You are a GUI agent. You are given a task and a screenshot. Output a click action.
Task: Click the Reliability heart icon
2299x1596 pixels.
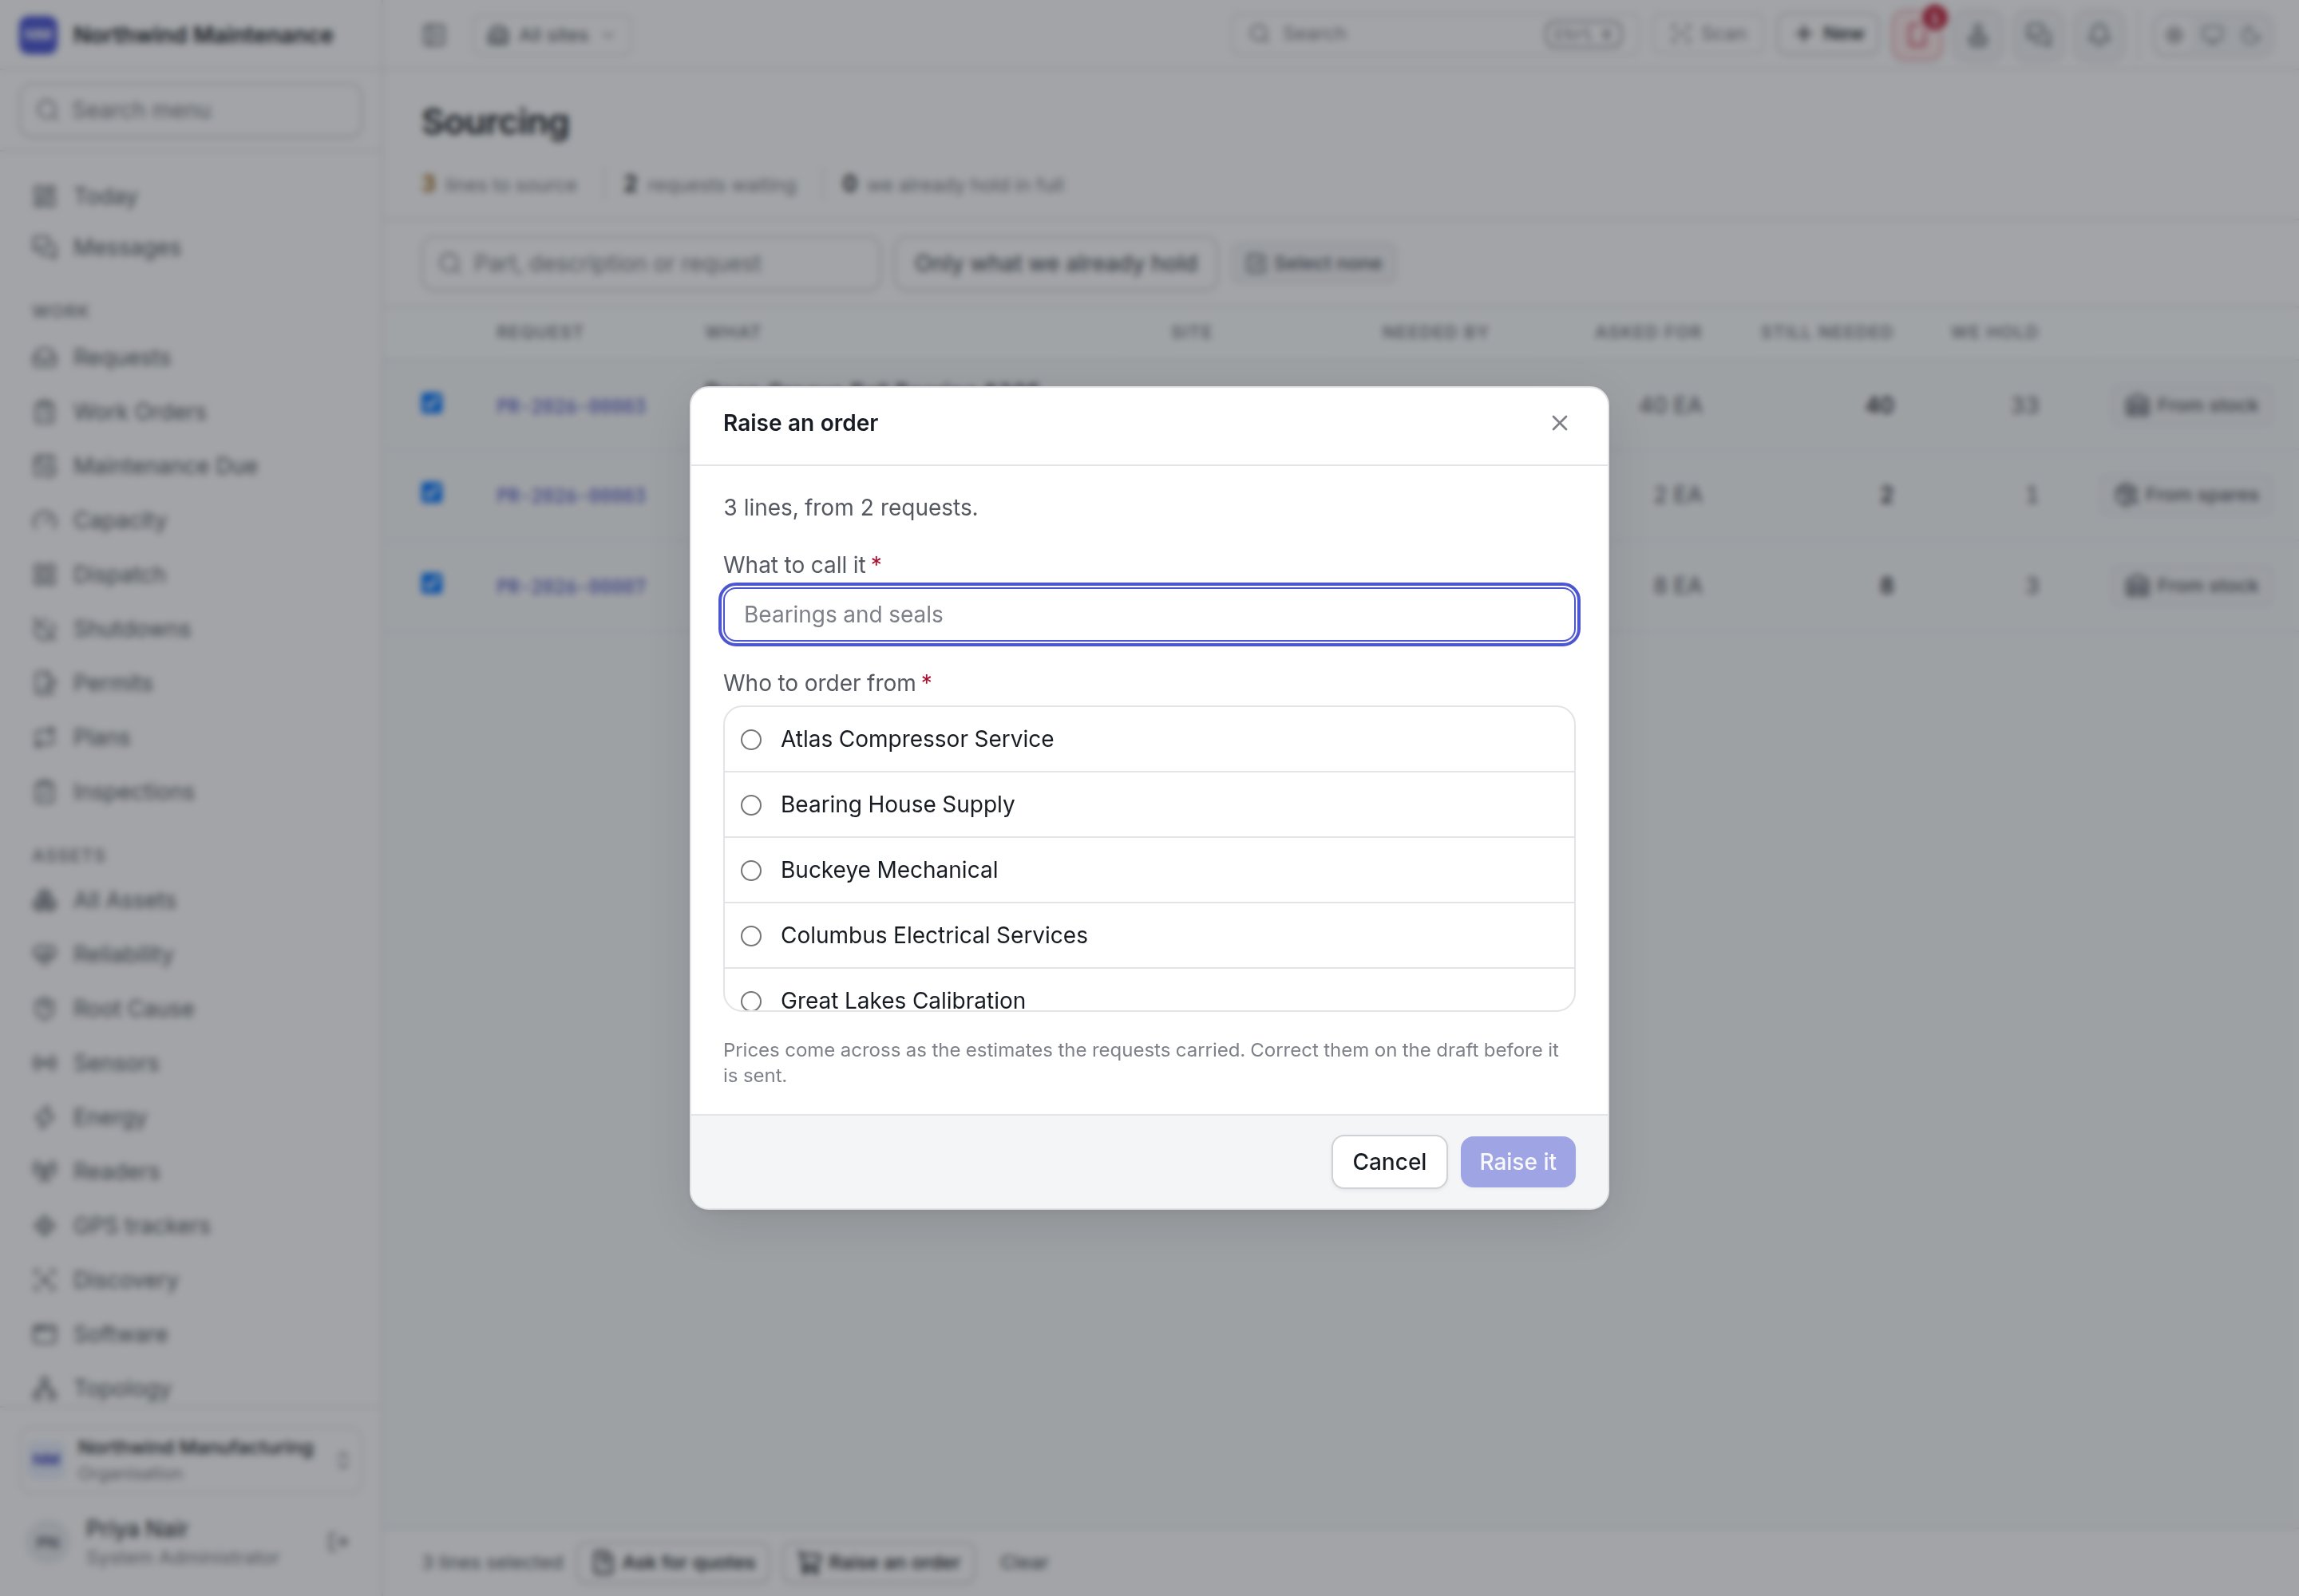[44, 954]
